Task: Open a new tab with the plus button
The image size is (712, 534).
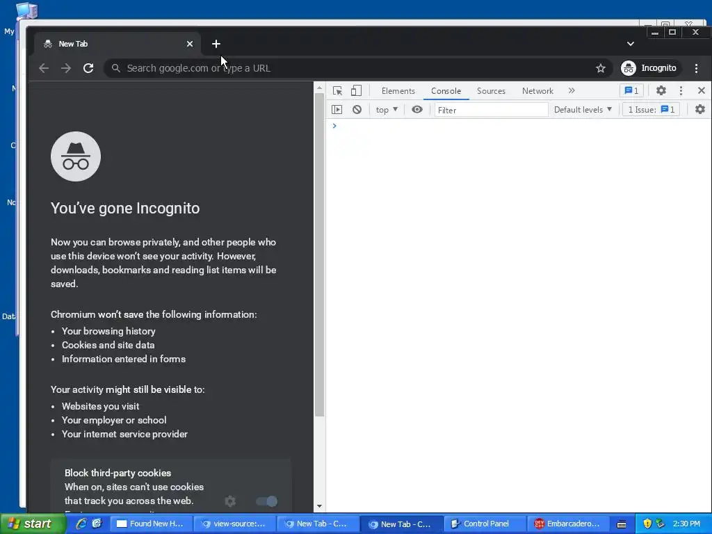Action: point(216,44)
